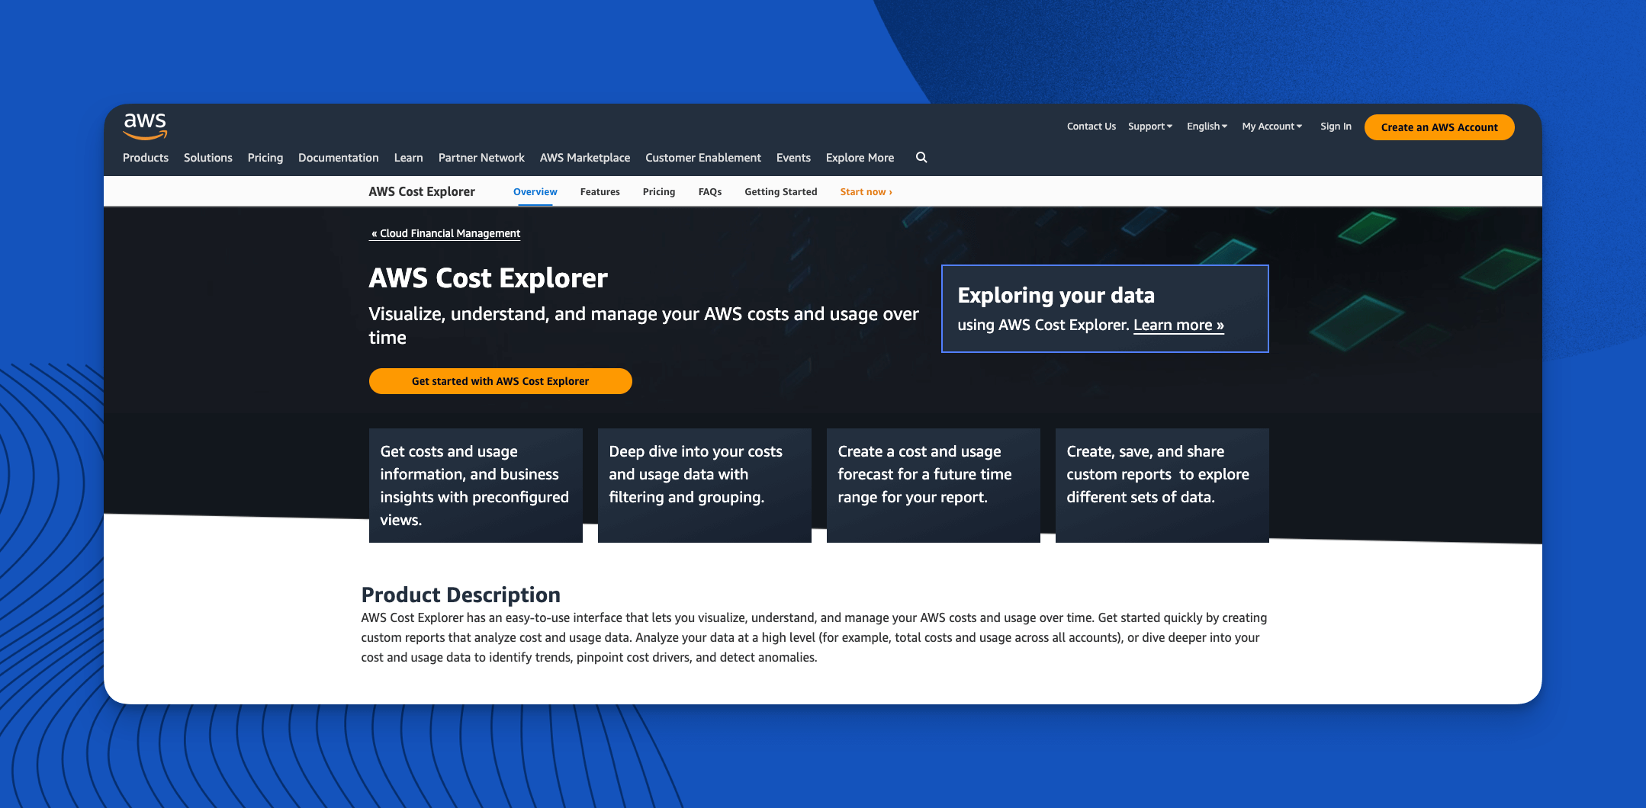The image size is (1646, 808).
Task: Open the Products menu
Action: pyautogui.click(x=145, y=158)
